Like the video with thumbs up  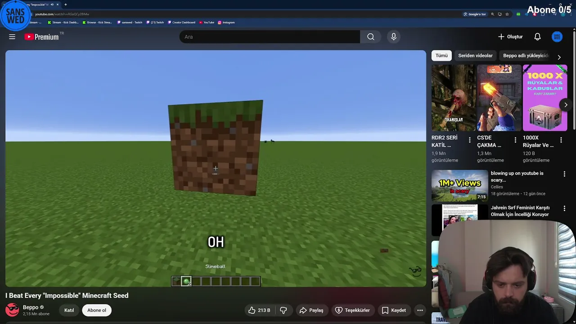[x=259, y=310]
